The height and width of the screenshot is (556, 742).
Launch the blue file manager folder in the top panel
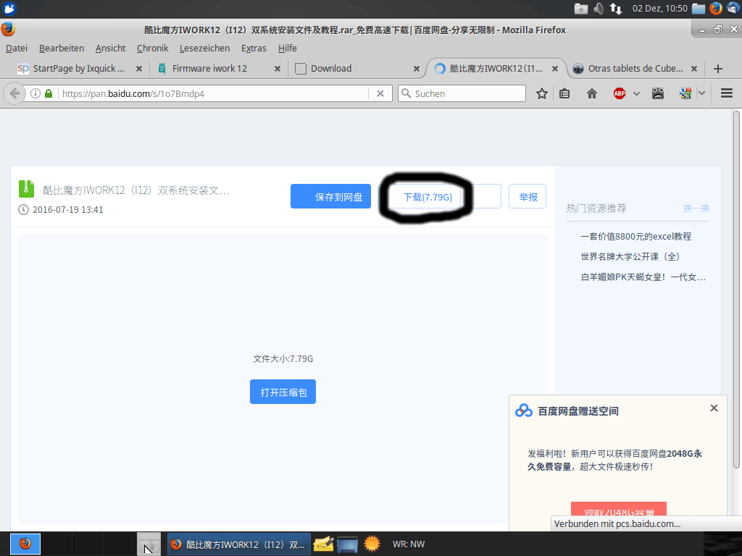point(699,9)
